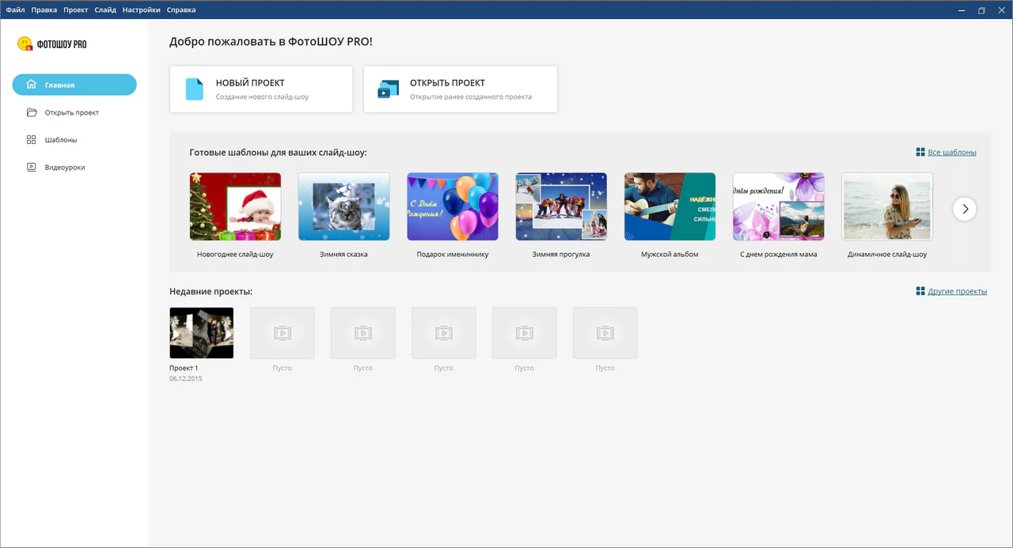Viewport: 1013px width, 548px height.
Task: Click the blue document icon of Новый проект
Action: pyautogui.click(x=195, y=89)
